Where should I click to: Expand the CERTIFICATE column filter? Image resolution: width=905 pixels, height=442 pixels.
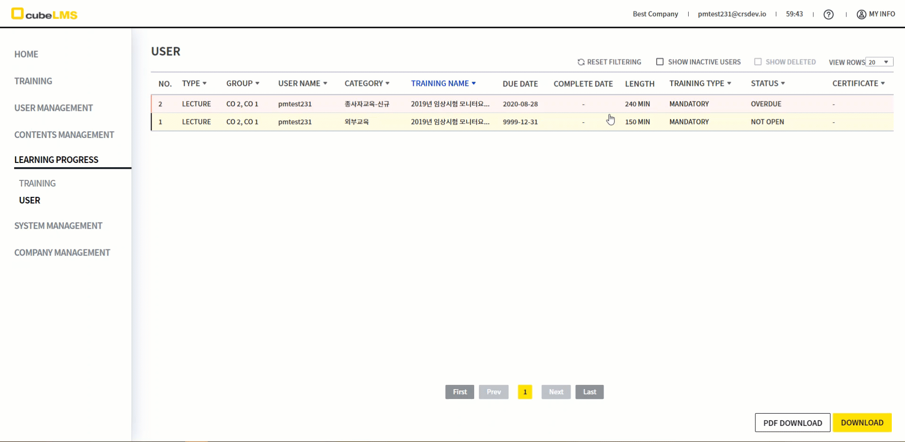tap(883, 84)
